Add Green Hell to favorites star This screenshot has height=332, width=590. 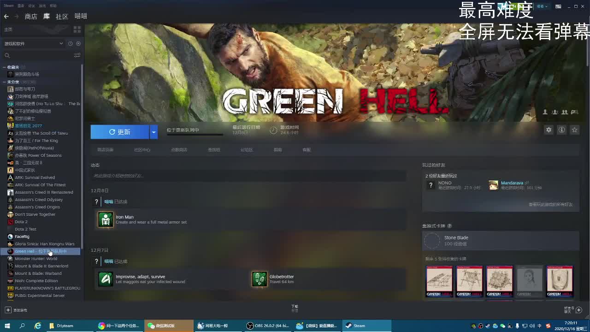tap(574, 130)
